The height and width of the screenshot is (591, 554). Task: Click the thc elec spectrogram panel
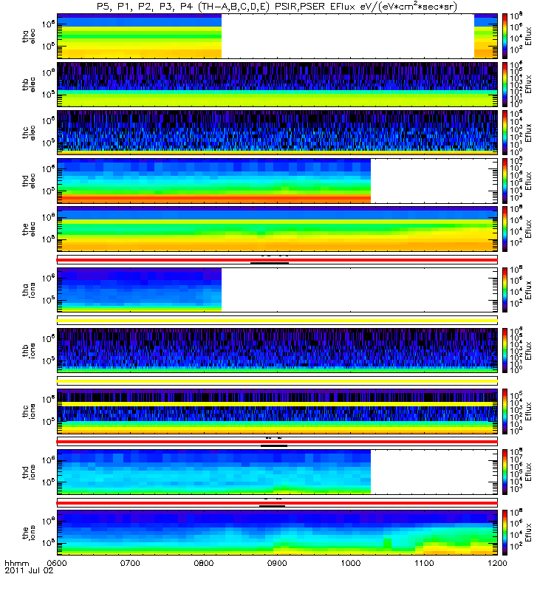277,133
